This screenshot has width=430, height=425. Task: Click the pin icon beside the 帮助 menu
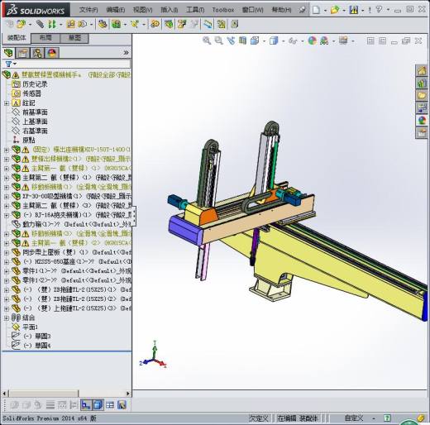pos(302,10)
